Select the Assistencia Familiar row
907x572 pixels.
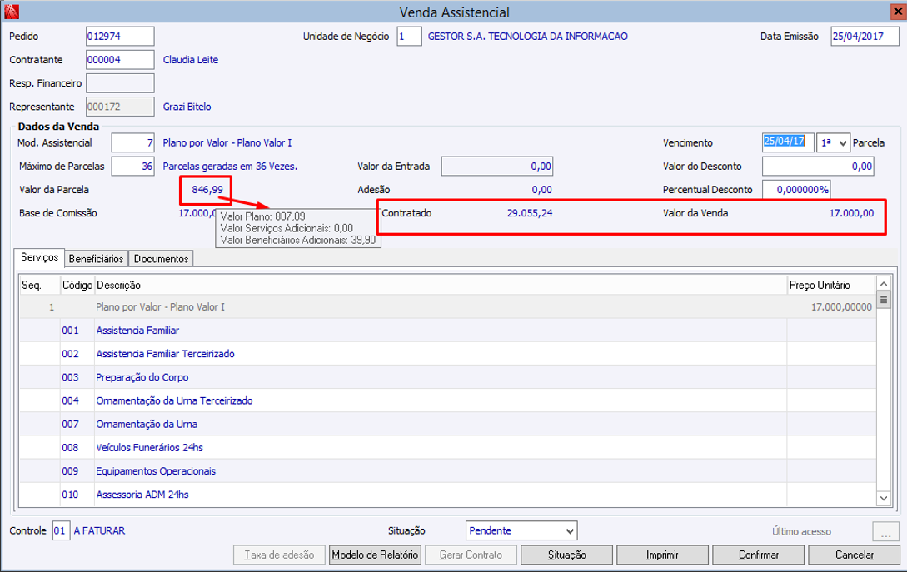[x=448, y=331]
